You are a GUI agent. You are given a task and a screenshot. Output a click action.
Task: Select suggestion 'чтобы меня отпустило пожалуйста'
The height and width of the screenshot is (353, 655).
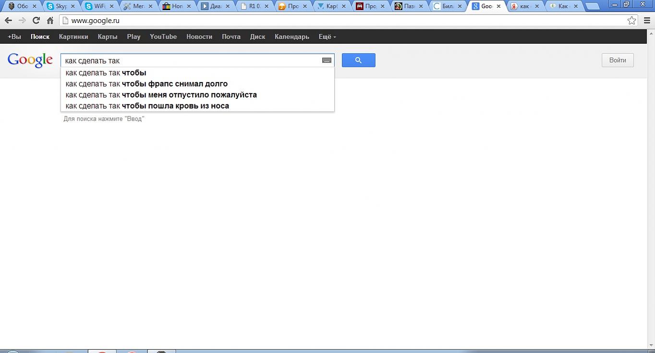click(x=197, y=95)
